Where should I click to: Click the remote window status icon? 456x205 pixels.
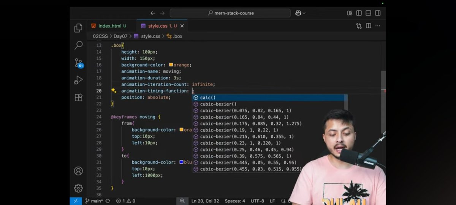click(76, 201)
